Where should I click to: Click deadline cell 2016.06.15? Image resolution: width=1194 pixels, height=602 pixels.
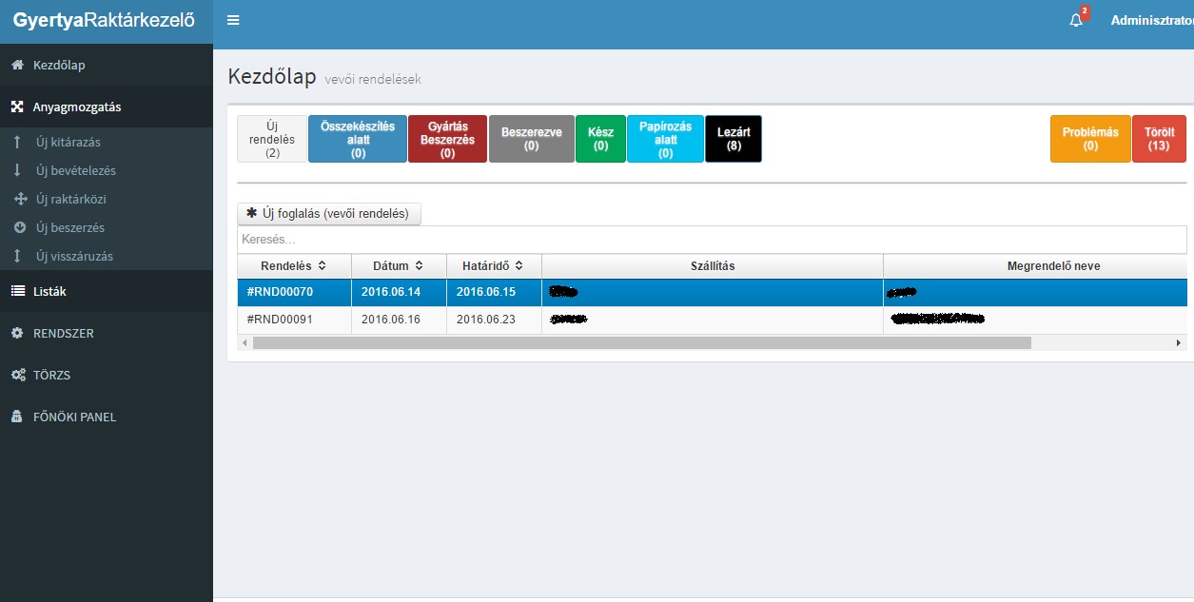click(494, 292)
